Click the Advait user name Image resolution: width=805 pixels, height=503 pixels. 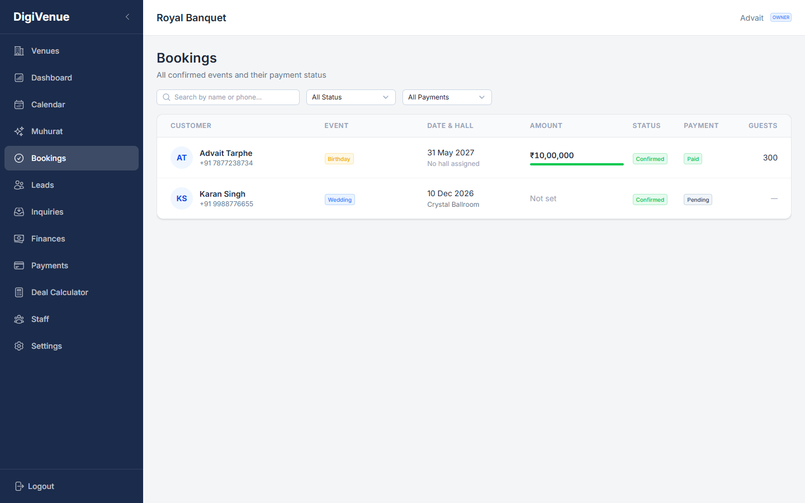click(752, 18)
